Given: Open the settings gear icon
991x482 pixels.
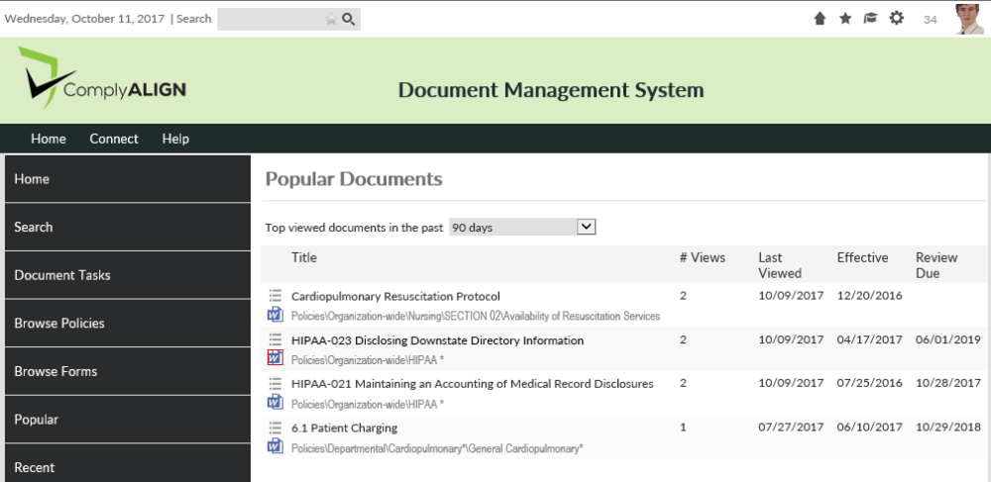Looking at the screenshot, I should (896, 18).
